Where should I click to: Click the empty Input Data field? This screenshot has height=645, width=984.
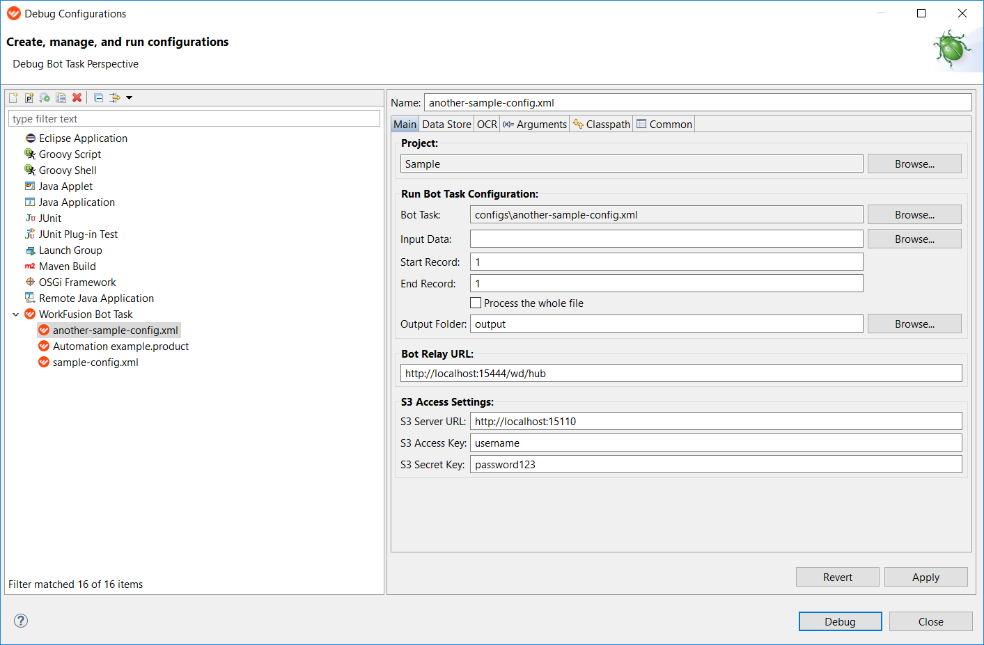tap(666, 239)
